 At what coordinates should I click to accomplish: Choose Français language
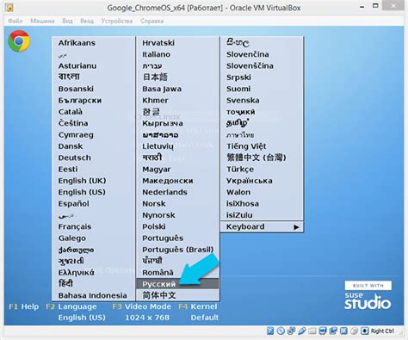pyautogui.click(x=75, y=226)
